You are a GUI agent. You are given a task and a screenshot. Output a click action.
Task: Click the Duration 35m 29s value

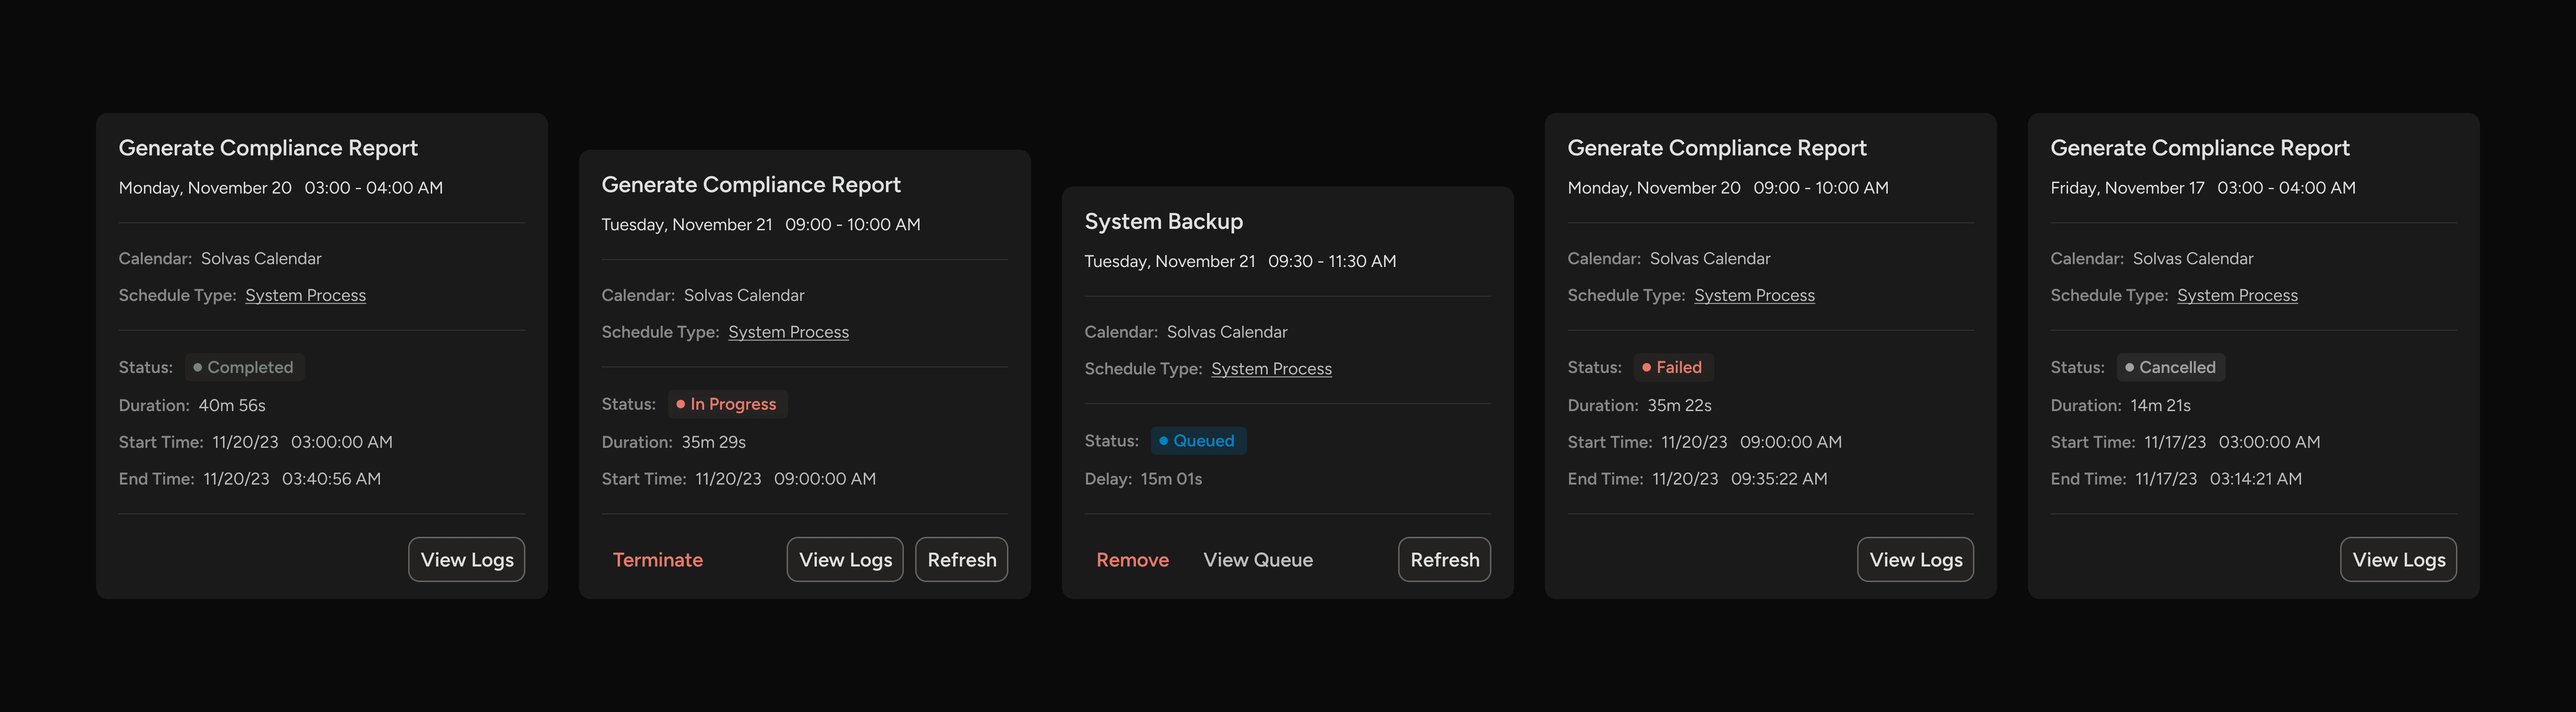point(713,442)
